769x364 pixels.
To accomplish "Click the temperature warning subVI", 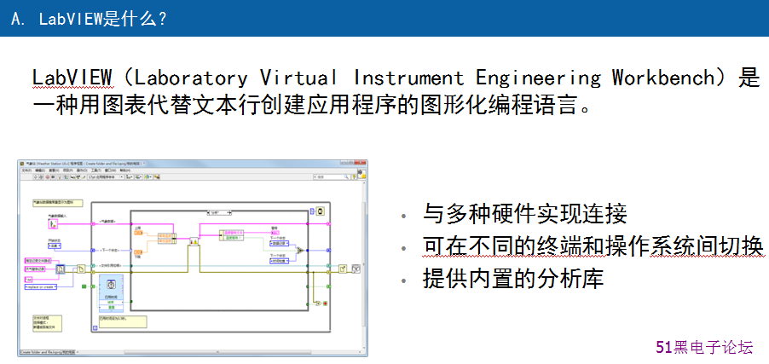I will [x=193, y=241].
